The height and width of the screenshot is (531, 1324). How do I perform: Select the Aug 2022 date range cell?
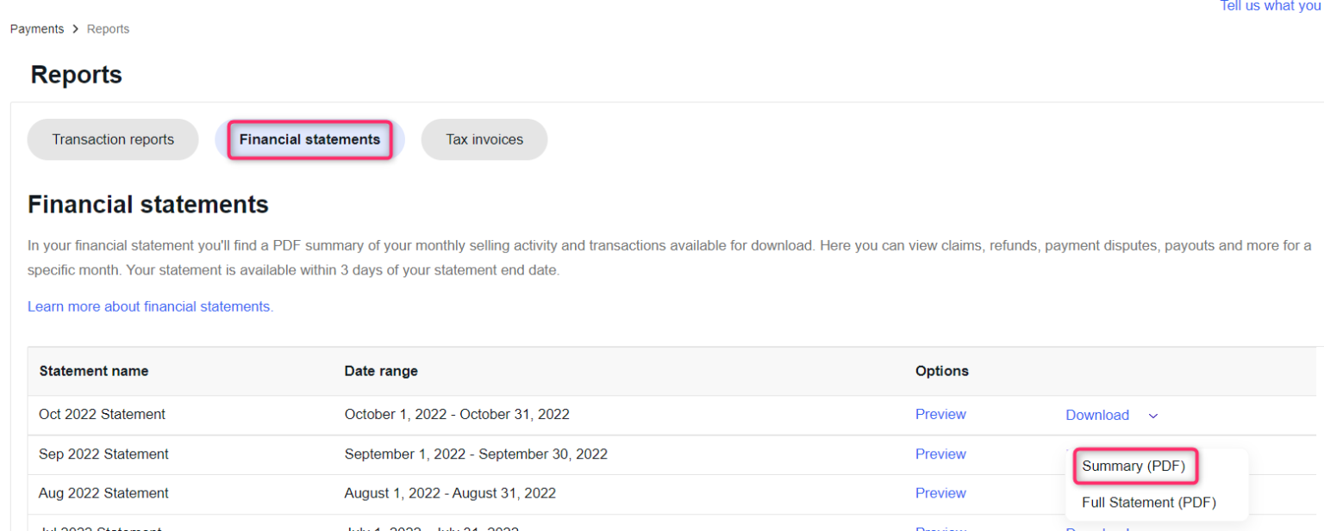coord(450,493)
